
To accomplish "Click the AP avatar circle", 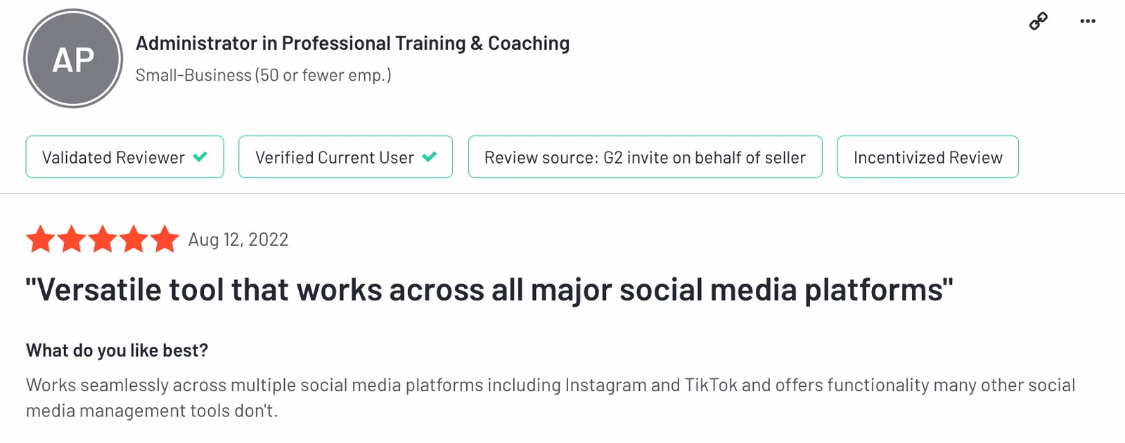I will click(x=73, y=58).
